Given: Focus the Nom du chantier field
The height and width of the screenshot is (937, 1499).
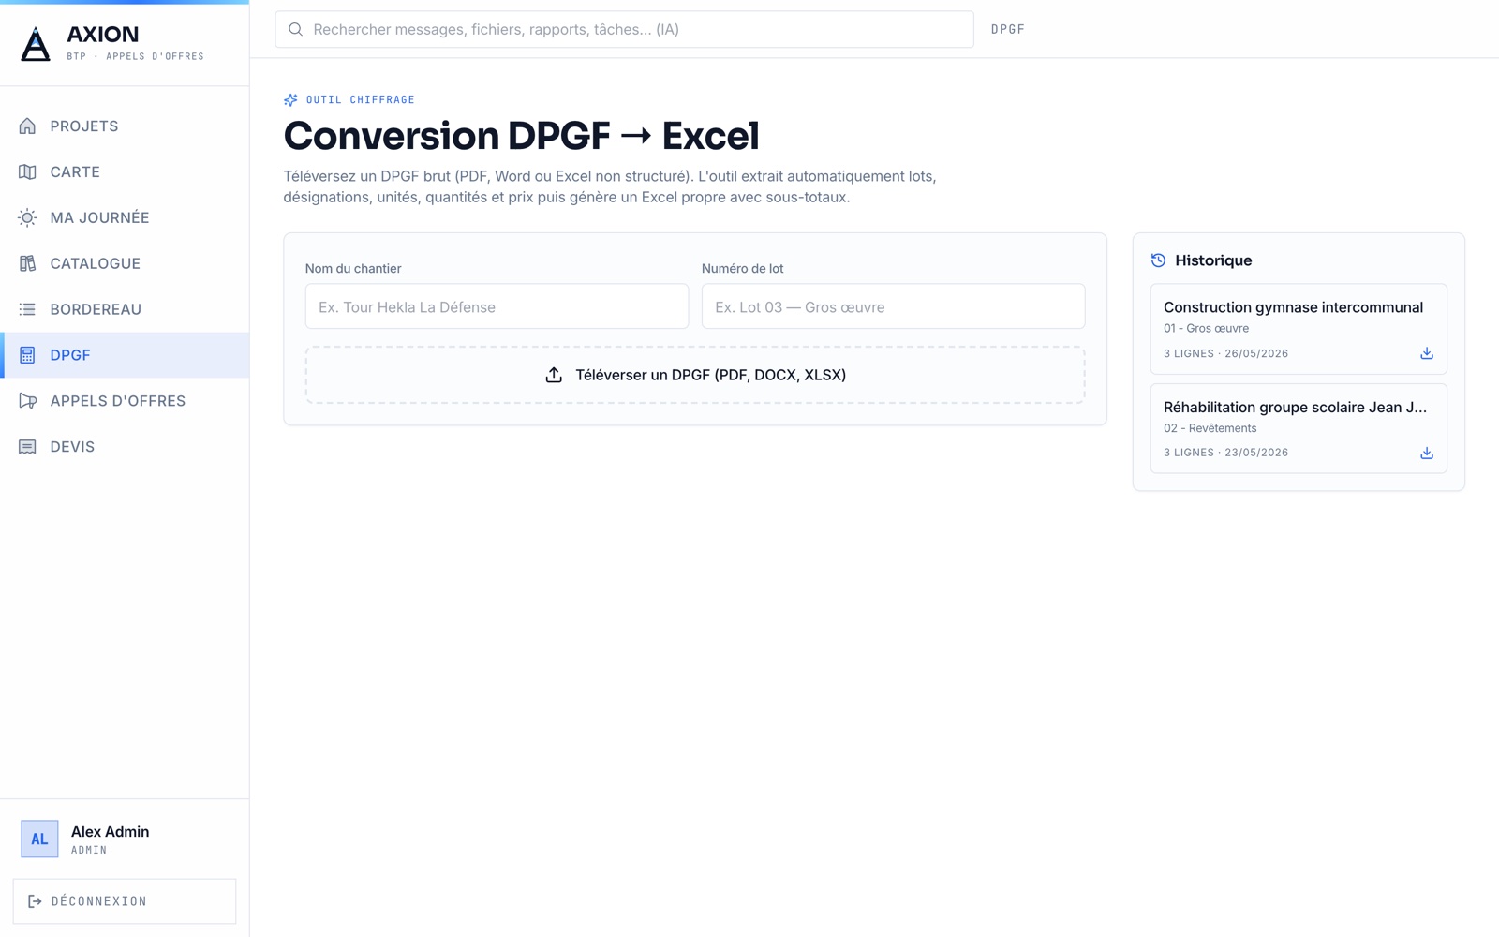Looking at the screenshot, I should point(497,306).
